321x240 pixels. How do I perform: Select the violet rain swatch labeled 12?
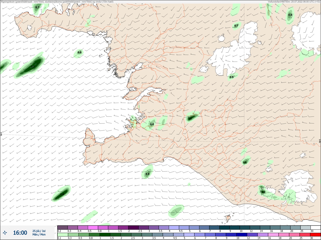coord(253,235)
